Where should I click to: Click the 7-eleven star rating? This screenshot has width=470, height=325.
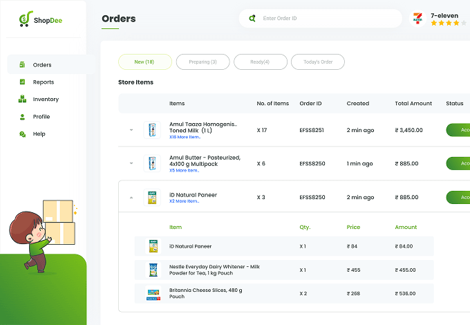[449, 23]
